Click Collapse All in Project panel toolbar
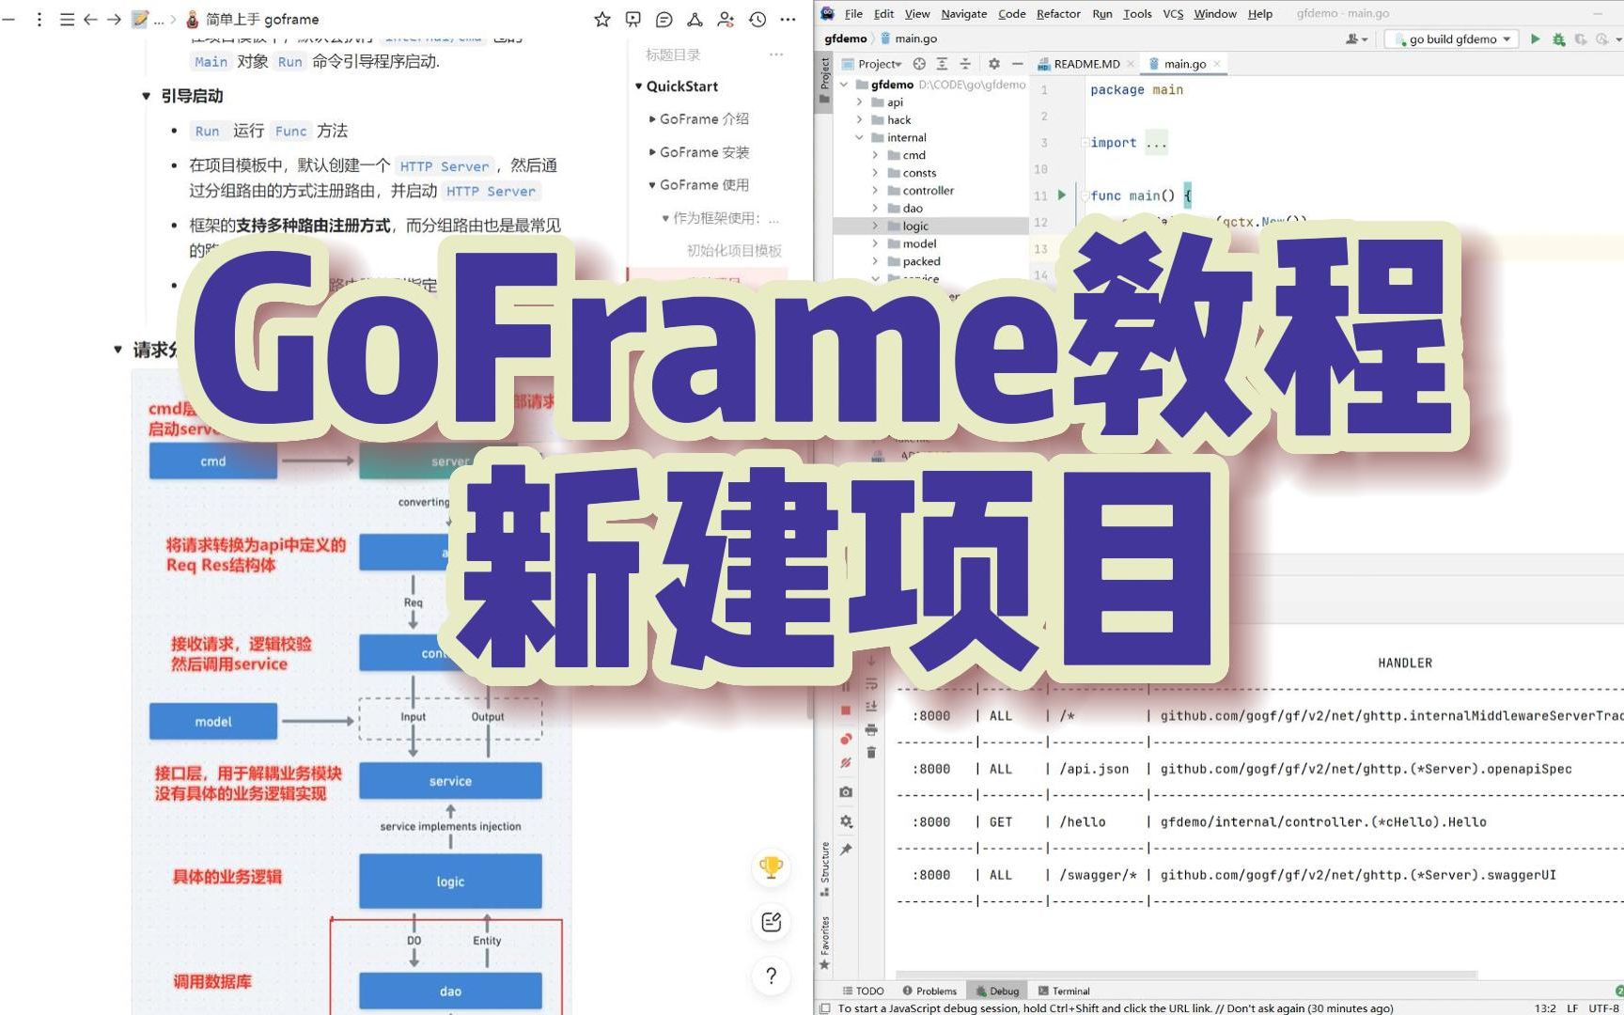 (965, 64)
